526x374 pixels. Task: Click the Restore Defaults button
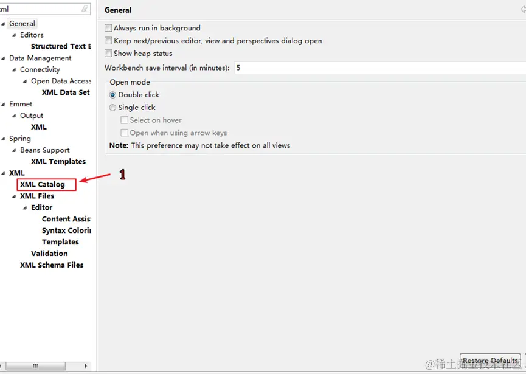click(491, 361)
